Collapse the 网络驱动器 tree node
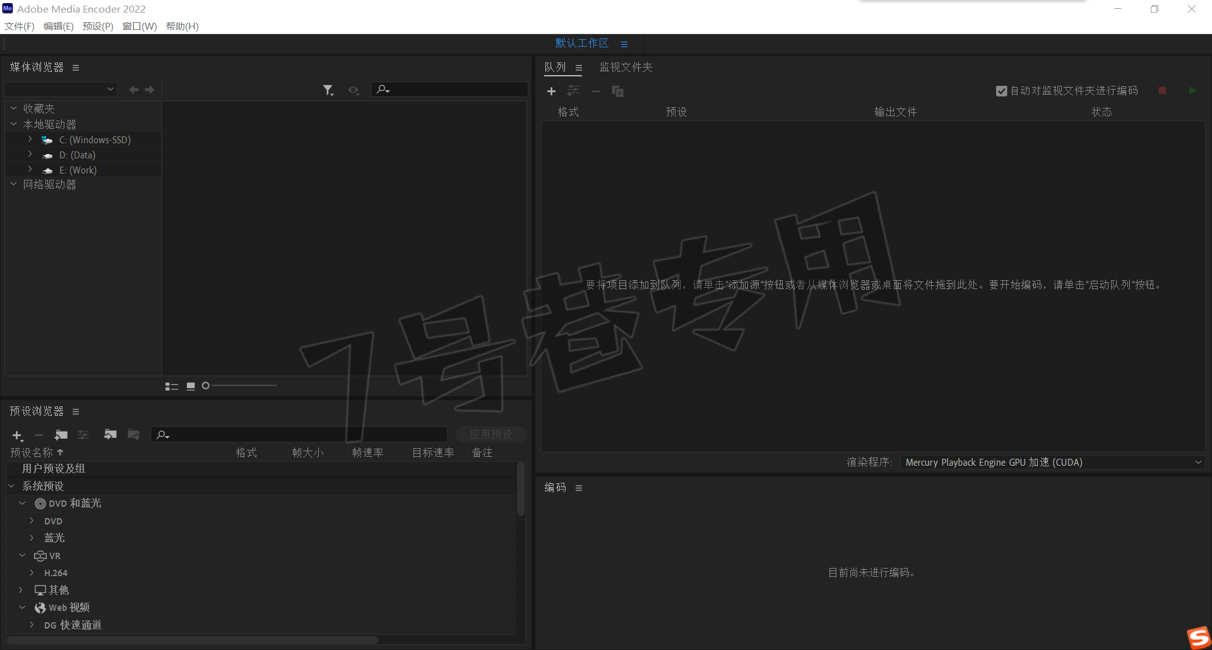 pyautogui.click(x=13, y=184)
